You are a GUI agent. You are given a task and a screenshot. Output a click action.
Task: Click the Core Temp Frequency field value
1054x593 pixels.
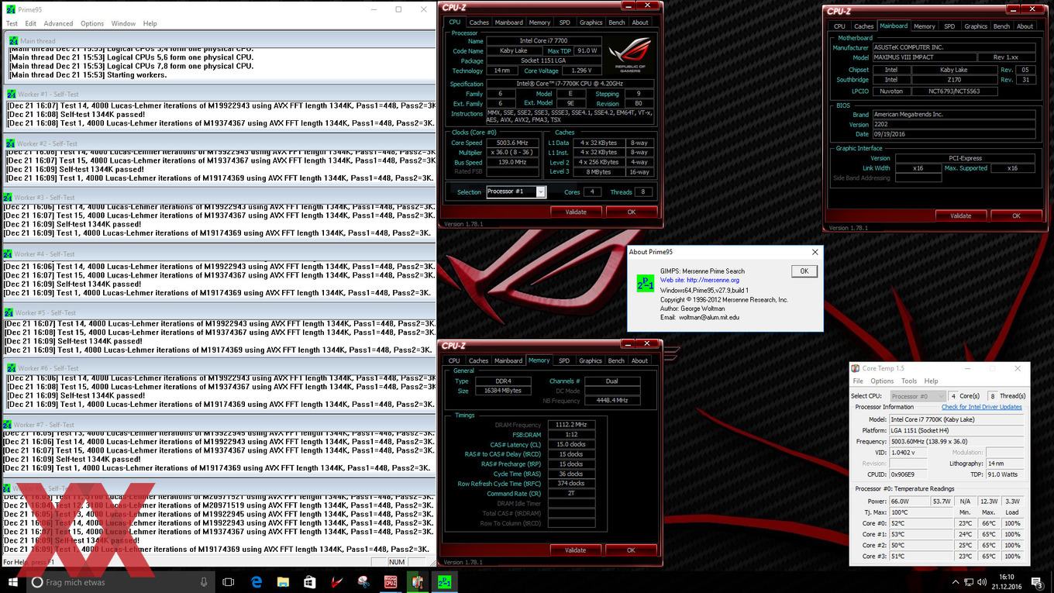click(x=956, y=441)
